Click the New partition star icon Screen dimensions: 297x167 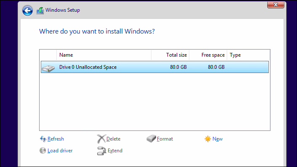click(207, 139)
